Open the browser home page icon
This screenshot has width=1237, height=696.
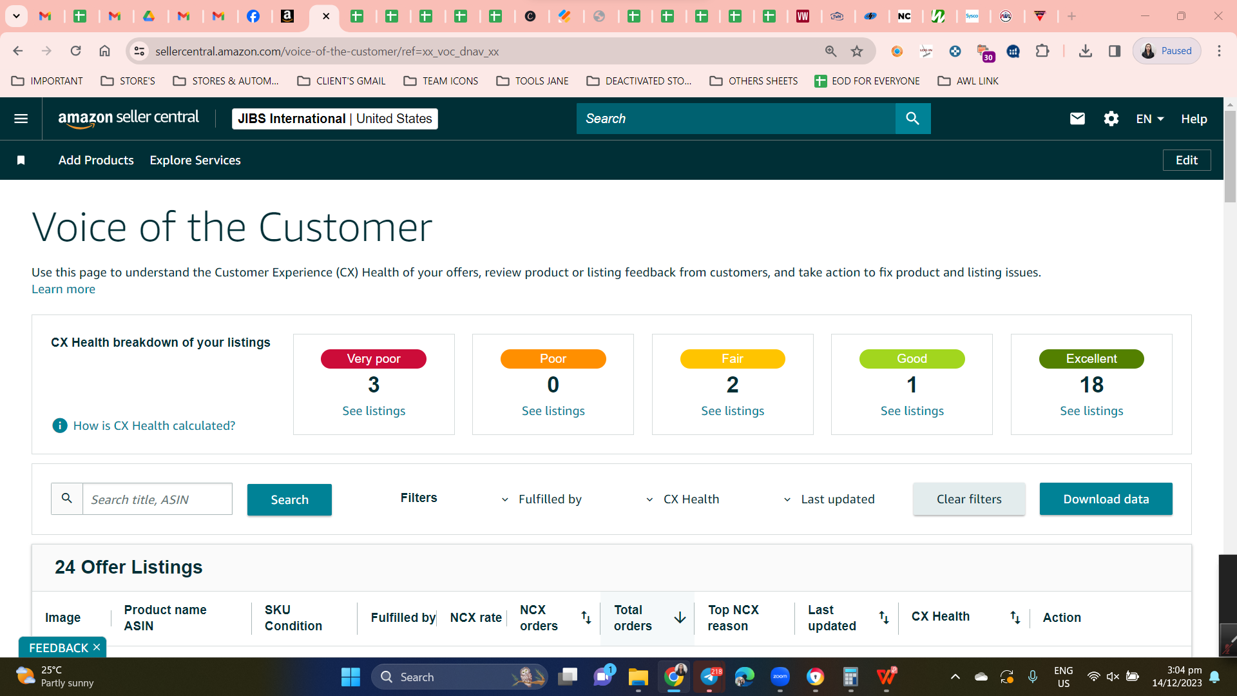(x=104, y=51)
